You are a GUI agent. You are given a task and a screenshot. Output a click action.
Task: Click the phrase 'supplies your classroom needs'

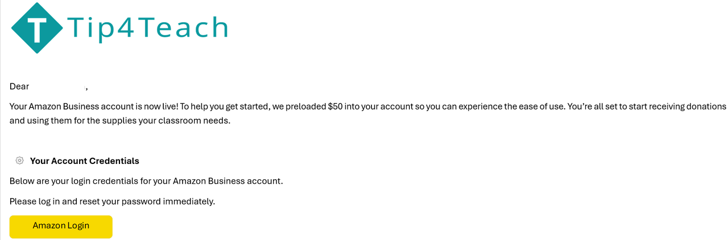click(172, 120)
